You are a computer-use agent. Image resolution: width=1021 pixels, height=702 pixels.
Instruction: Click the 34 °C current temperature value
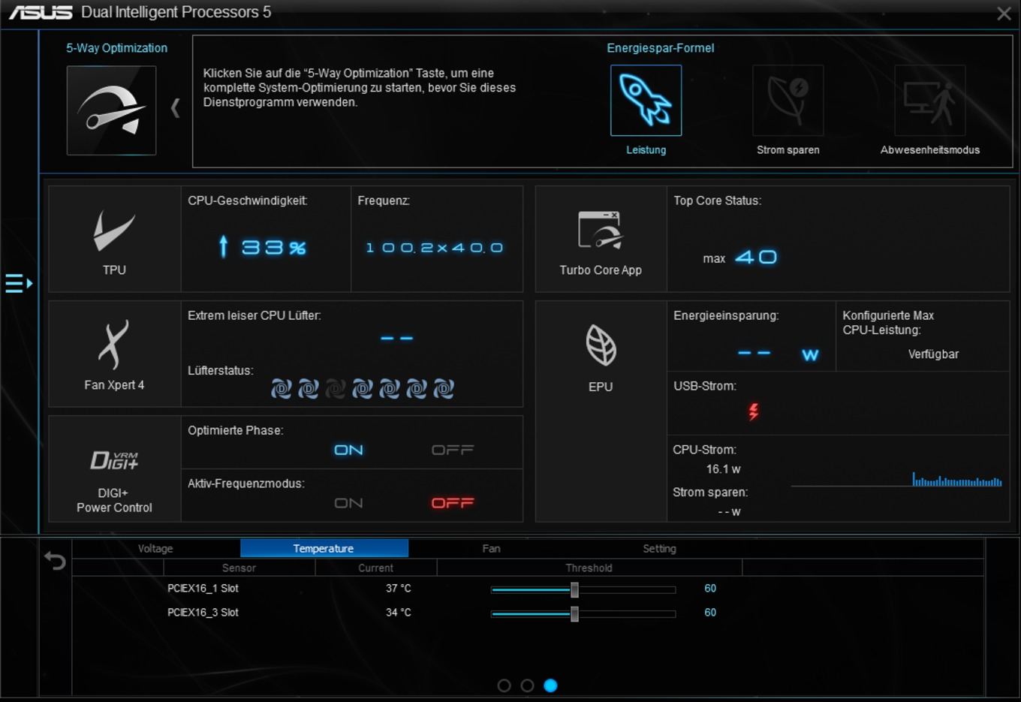click(x=399, y=613)
